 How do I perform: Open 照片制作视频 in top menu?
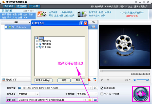[x=97, y=7]
